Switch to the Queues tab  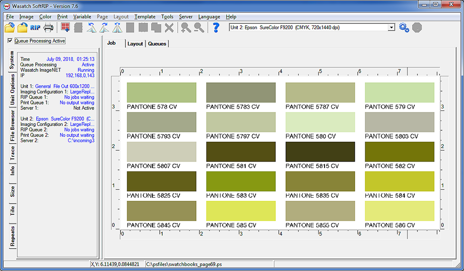157,44
